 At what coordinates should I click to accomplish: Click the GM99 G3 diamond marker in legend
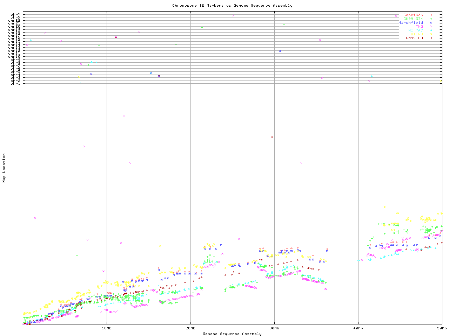(431, 38)
